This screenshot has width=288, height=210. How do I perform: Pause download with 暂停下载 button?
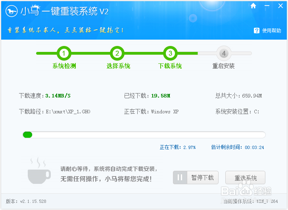coord(196,178)
